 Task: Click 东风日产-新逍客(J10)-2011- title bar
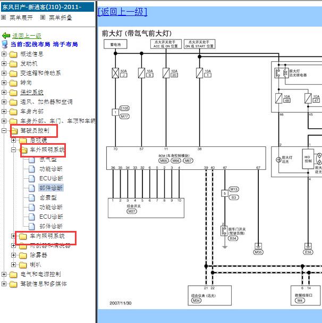[47, 7]
